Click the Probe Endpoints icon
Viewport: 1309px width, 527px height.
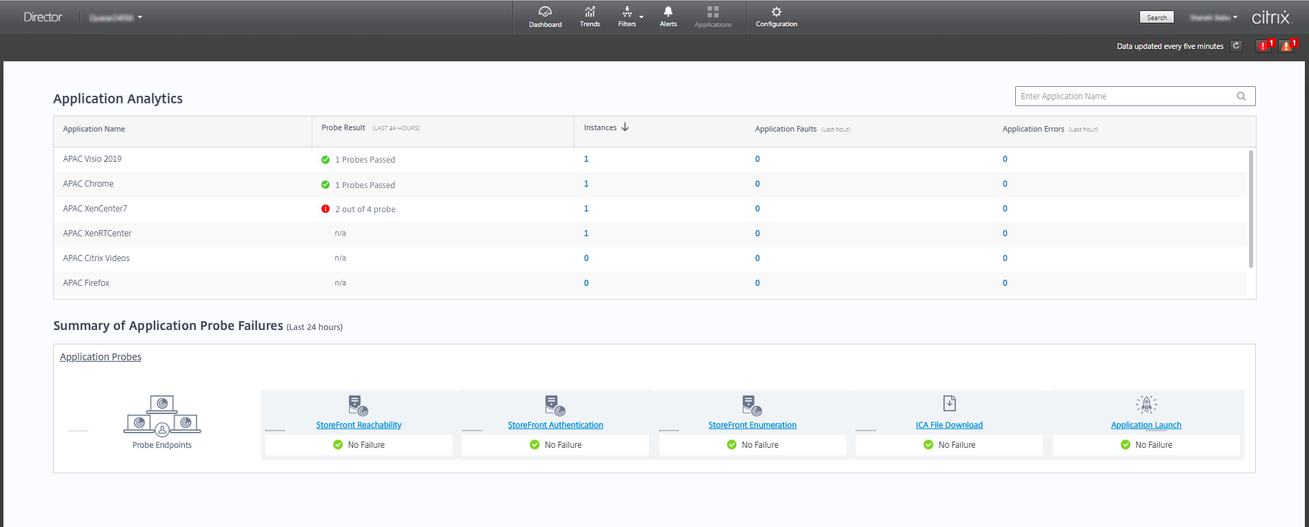point(162,415)
